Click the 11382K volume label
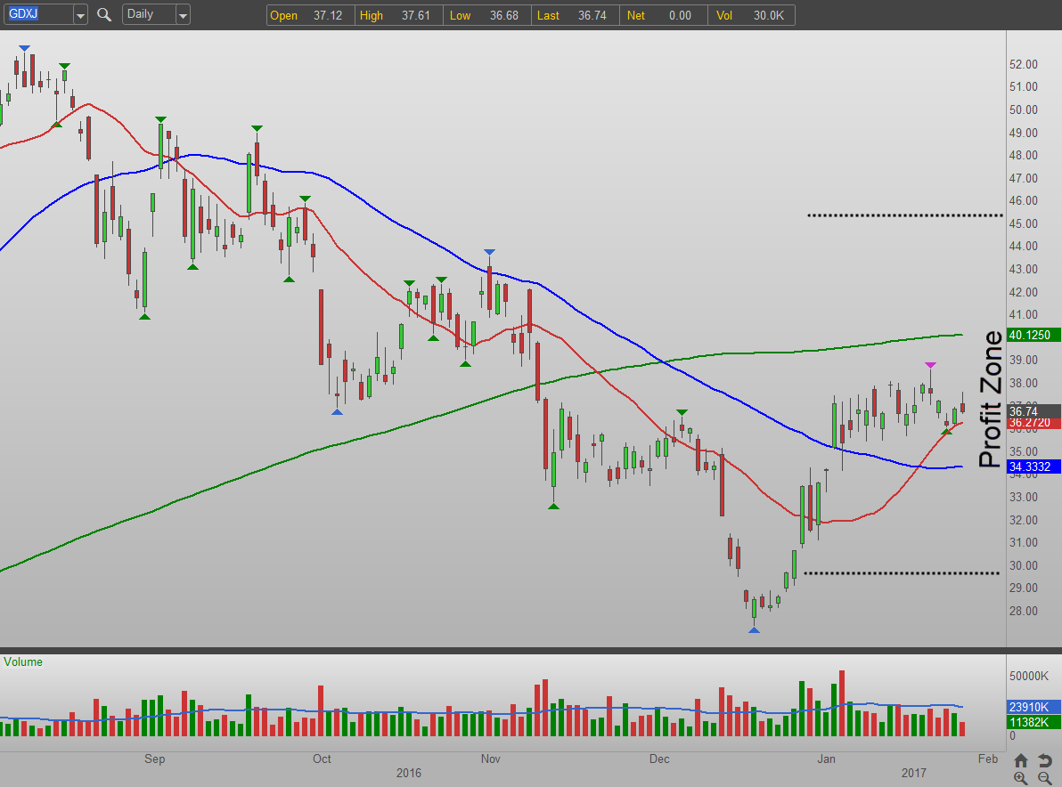Image resolution: width=1062 pixels, height=787 pixels. click(1033, 722)
